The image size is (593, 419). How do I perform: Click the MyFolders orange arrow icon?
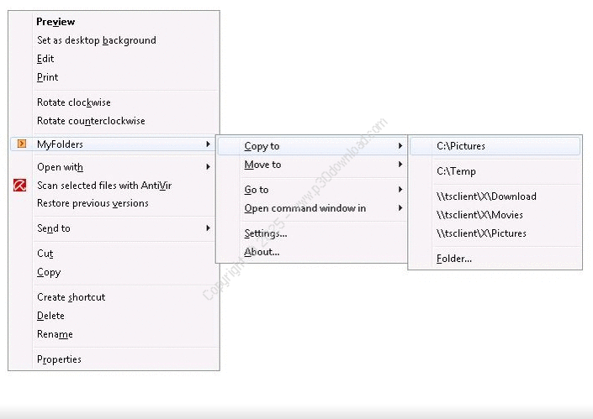(x=22, y=144)
